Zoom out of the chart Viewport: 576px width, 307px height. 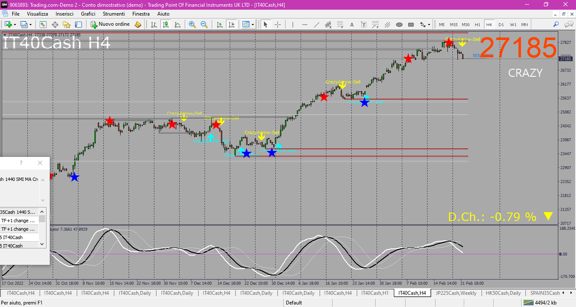204,24
